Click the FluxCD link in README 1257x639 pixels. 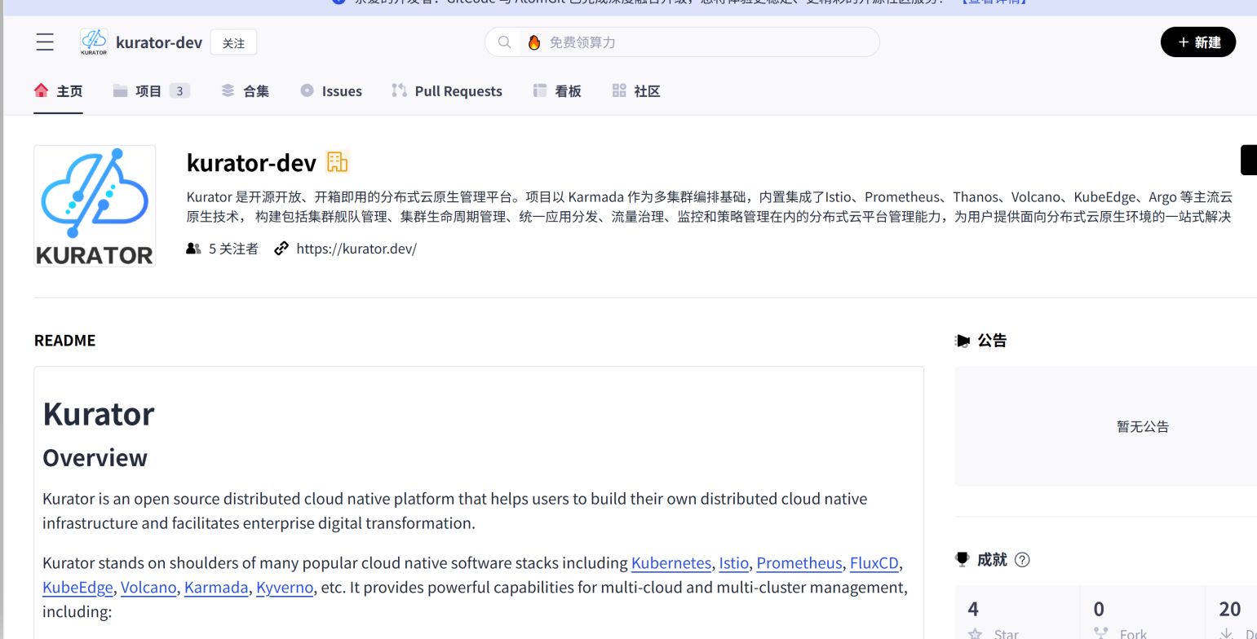pos(874,563)
